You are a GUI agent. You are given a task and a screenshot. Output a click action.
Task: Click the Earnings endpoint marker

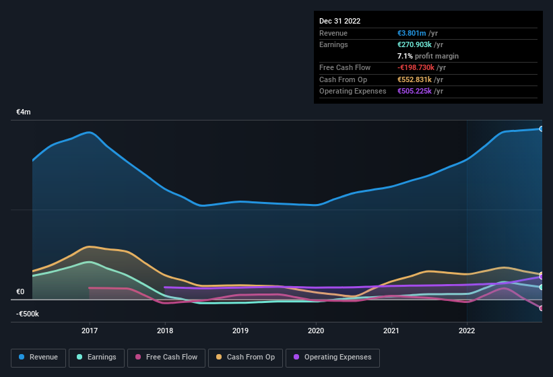(542, 287)
